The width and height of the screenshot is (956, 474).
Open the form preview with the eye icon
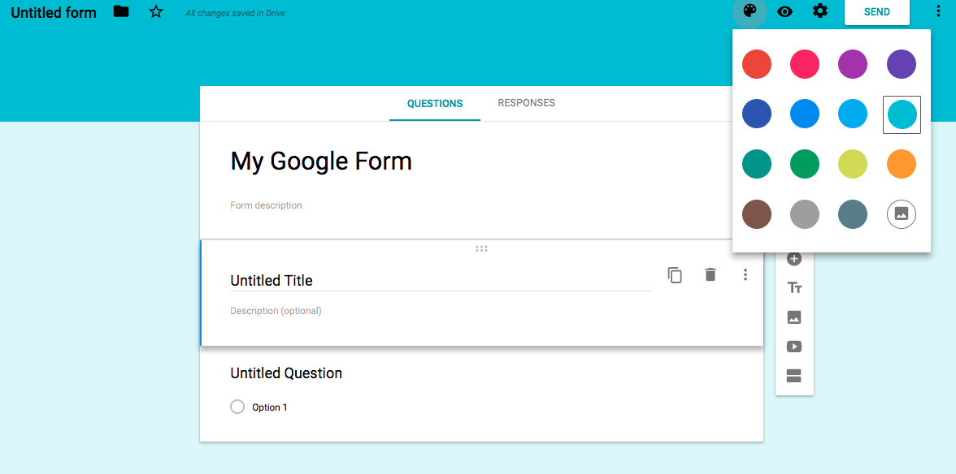(x=784, y=12)
